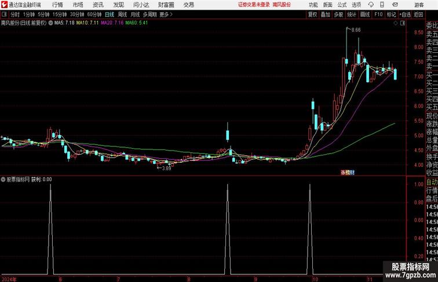Click month 8 marker on time axis
This screenshot has width=438, height=282.
(189, 279)
